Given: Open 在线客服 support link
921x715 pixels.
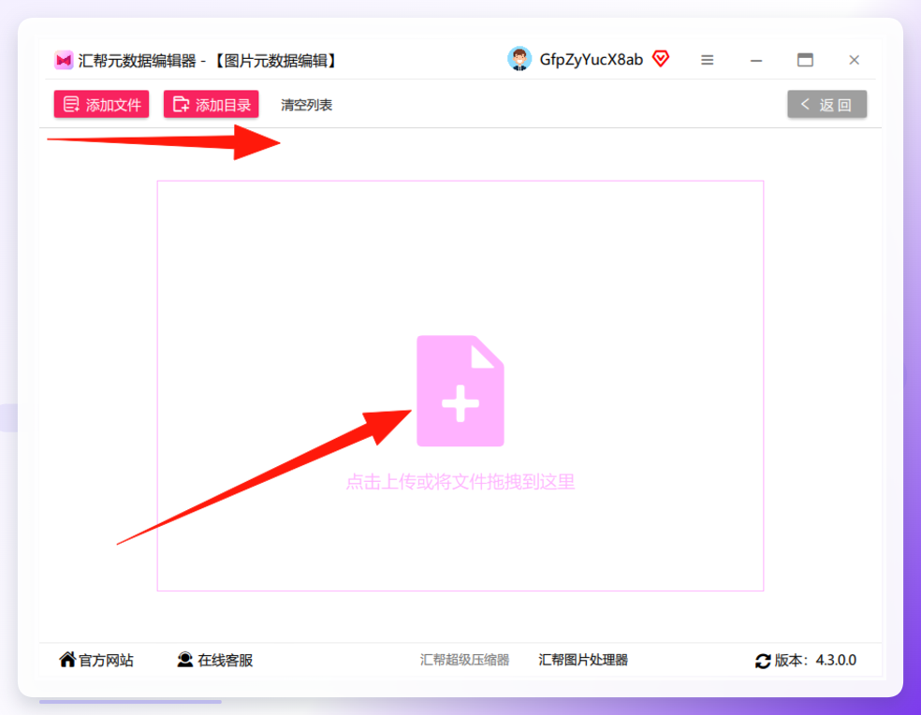Looking at the screenshot, I should pyautogui.click(x=215, y=660).
